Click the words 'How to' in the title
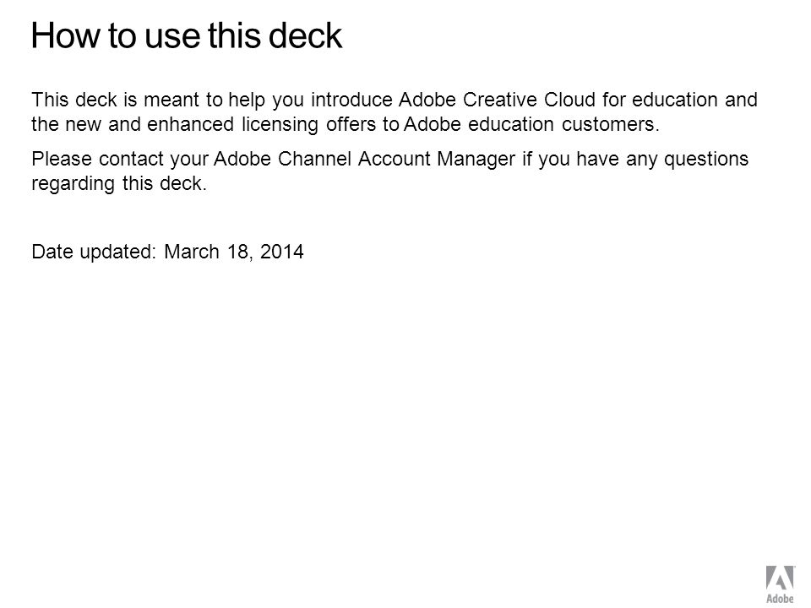 coord(85,35)
